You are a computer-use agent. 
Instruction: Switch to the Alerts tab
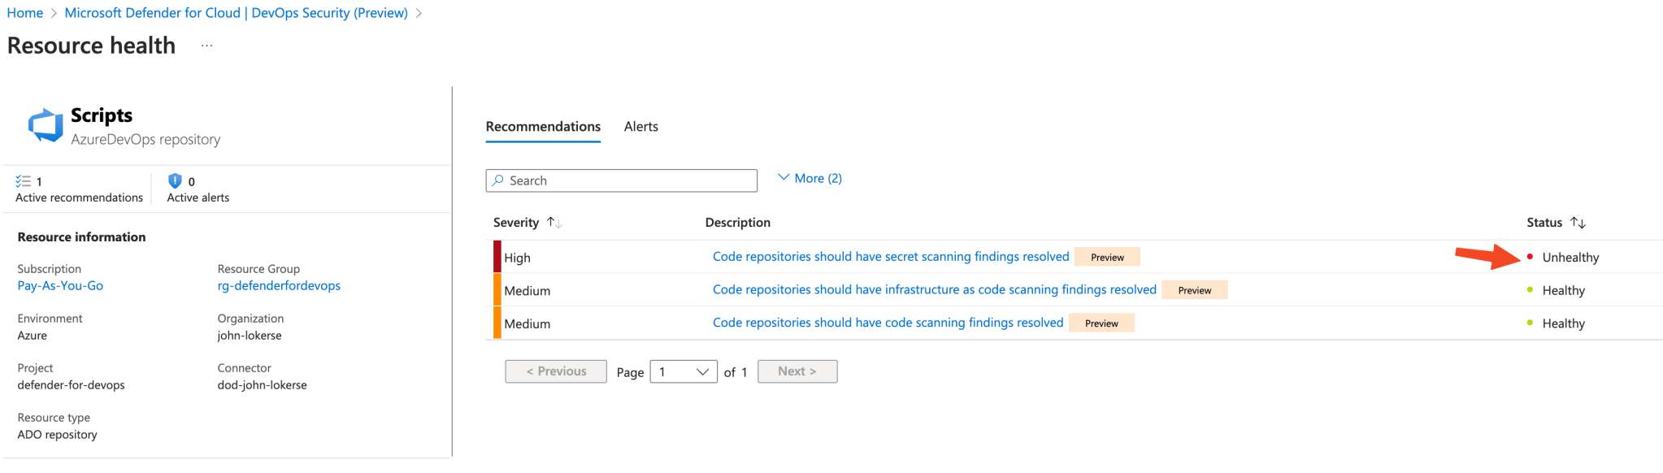click(x=641, y=127)
